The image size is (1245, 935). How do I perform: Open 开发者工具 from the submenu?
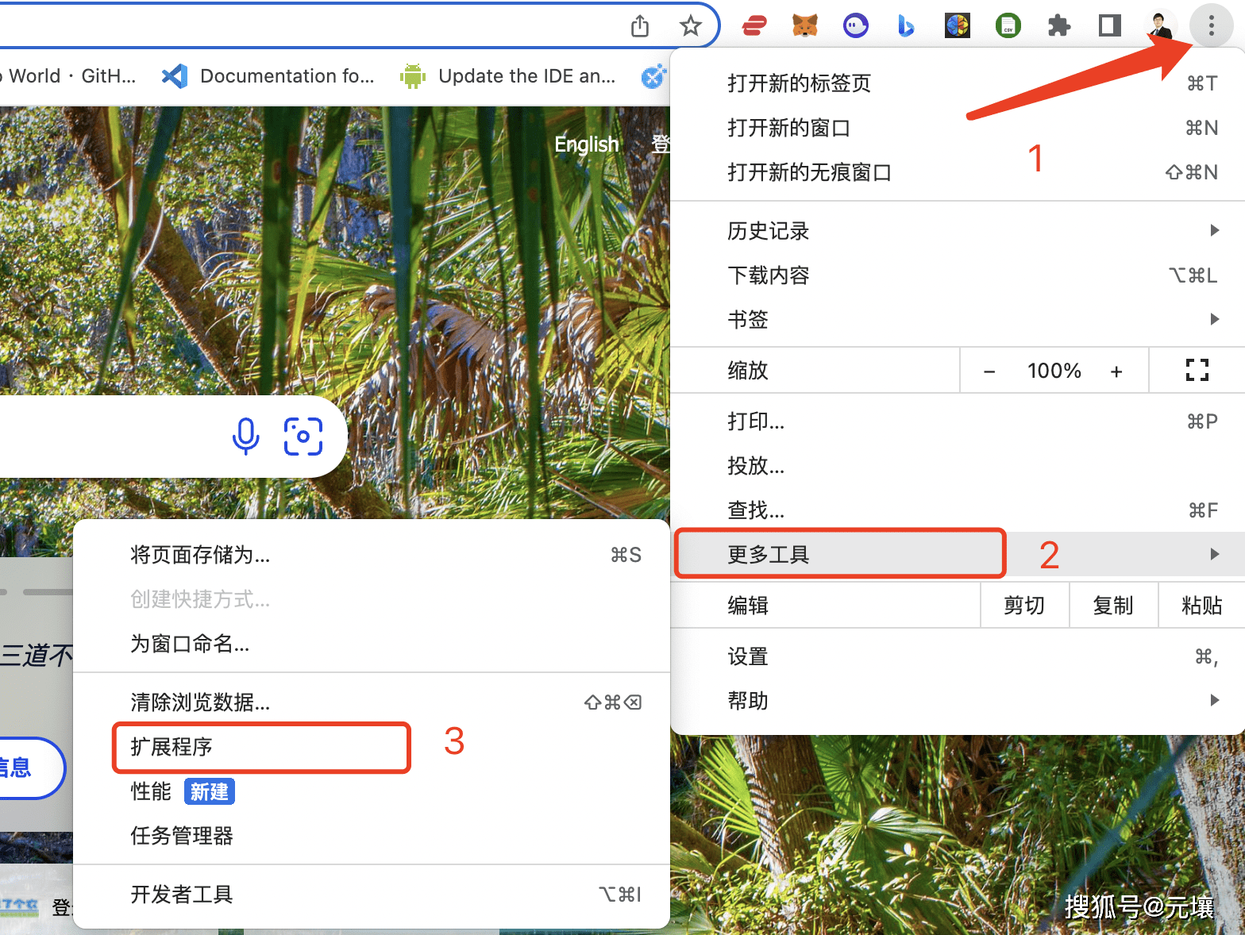372,895
